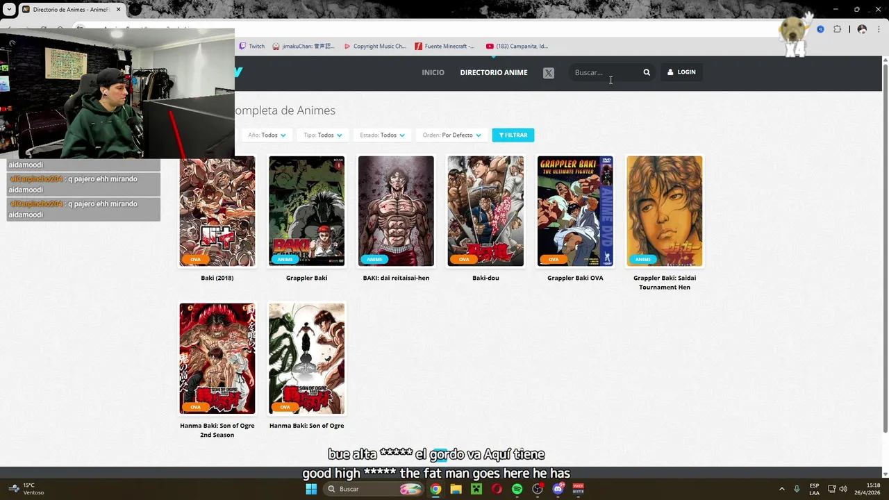Image resolution: width=889 pixels, height=500 pixels.
Task: Open the Opera taskbar icon
Action: tap(497, 489)
